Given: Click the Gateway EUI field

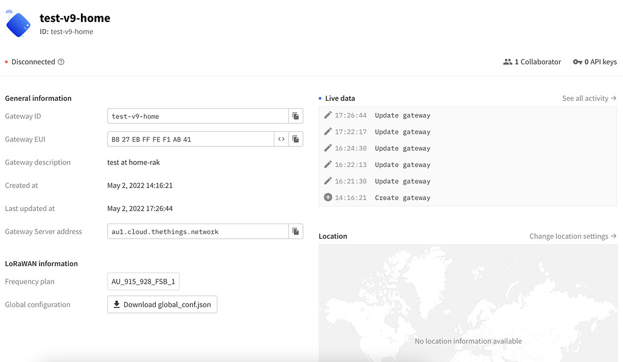Looking at the screenshot, I should 190,139.
